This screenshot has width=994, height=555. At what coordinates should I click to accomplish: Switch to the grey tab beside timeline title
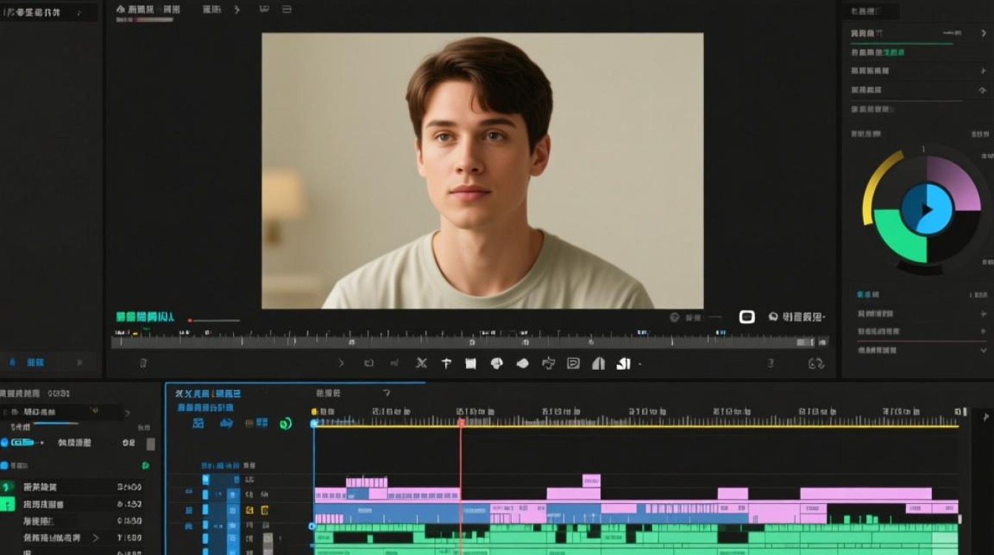point(328,394)
